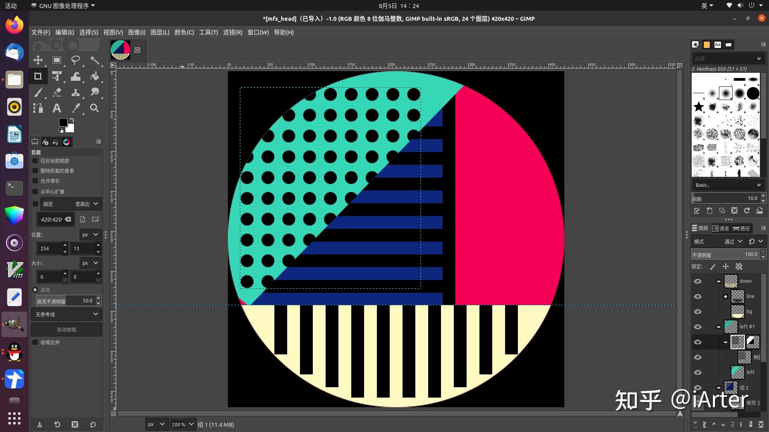This screenshot has height=432, width=769.
Task: Open the Filters menu
Action: (232, 32)
